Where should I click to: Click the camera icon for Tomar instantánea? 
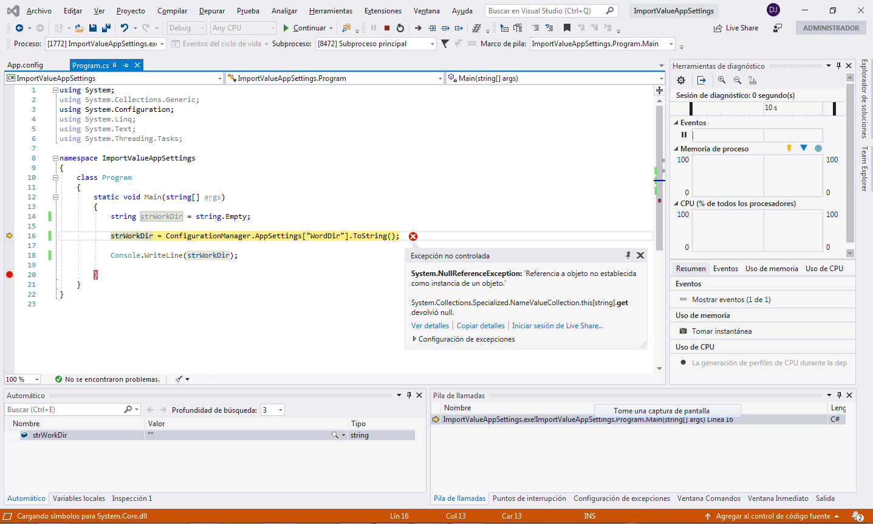point(683,331)
